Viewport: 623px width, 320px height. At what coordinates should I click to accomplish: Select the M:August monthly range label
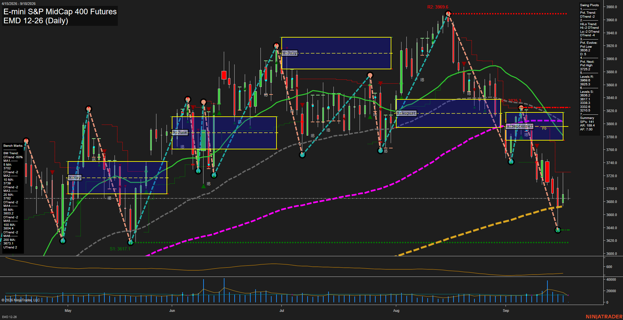(406, 113)
